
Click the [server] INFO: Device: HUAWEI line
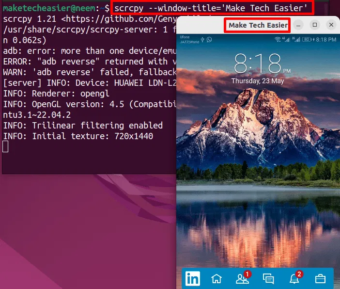[90, 83]
